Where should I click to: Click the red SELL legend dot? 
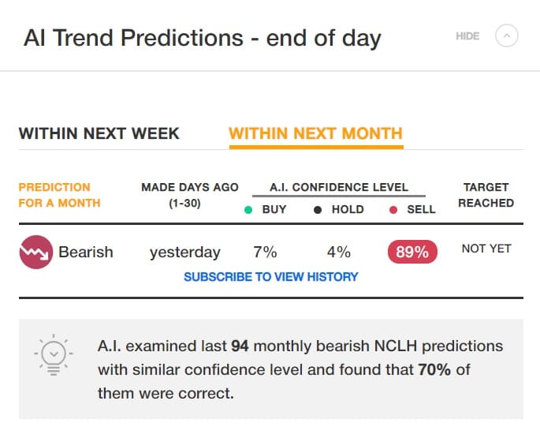[x=393, y=210]
